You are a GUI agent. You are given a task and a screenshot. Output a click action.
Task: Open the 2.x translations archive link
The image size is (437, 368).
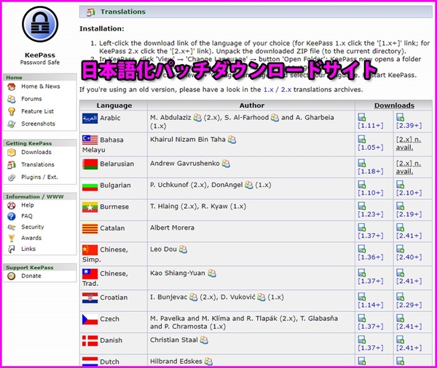286,89
